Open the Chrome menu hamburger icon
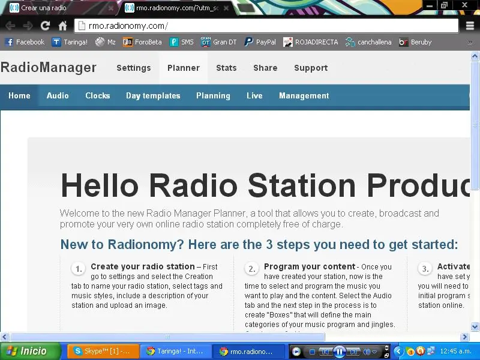The width and height of the screenshot is (480, 360). pyautogui.click(x=470, y=26)
